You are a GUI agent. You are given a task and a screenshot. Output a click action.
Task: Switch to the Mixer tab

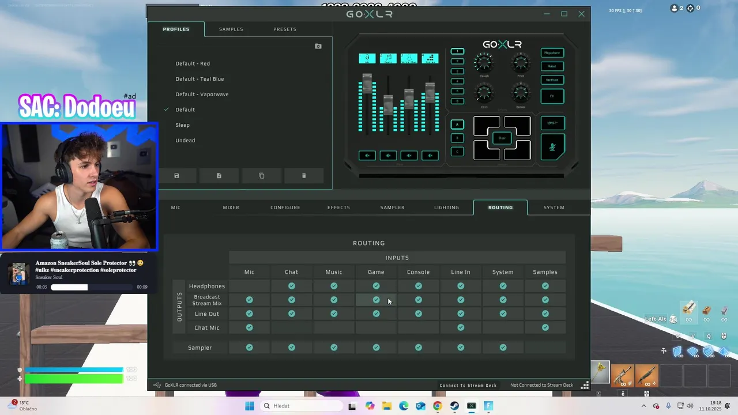click(x=231, y=207)
